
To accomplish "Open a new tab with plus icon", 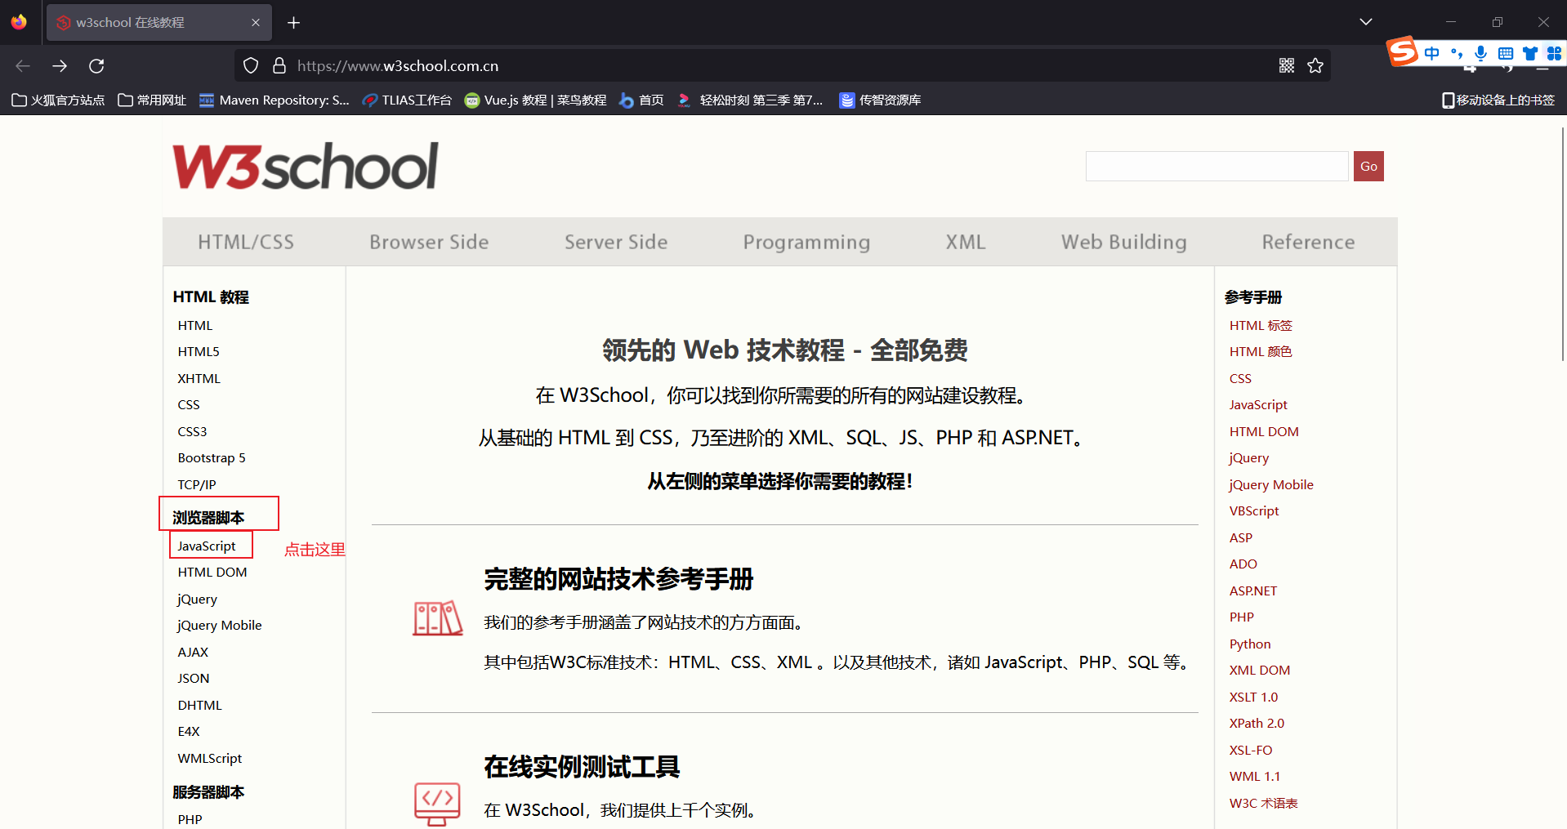I will click(294, 23).
